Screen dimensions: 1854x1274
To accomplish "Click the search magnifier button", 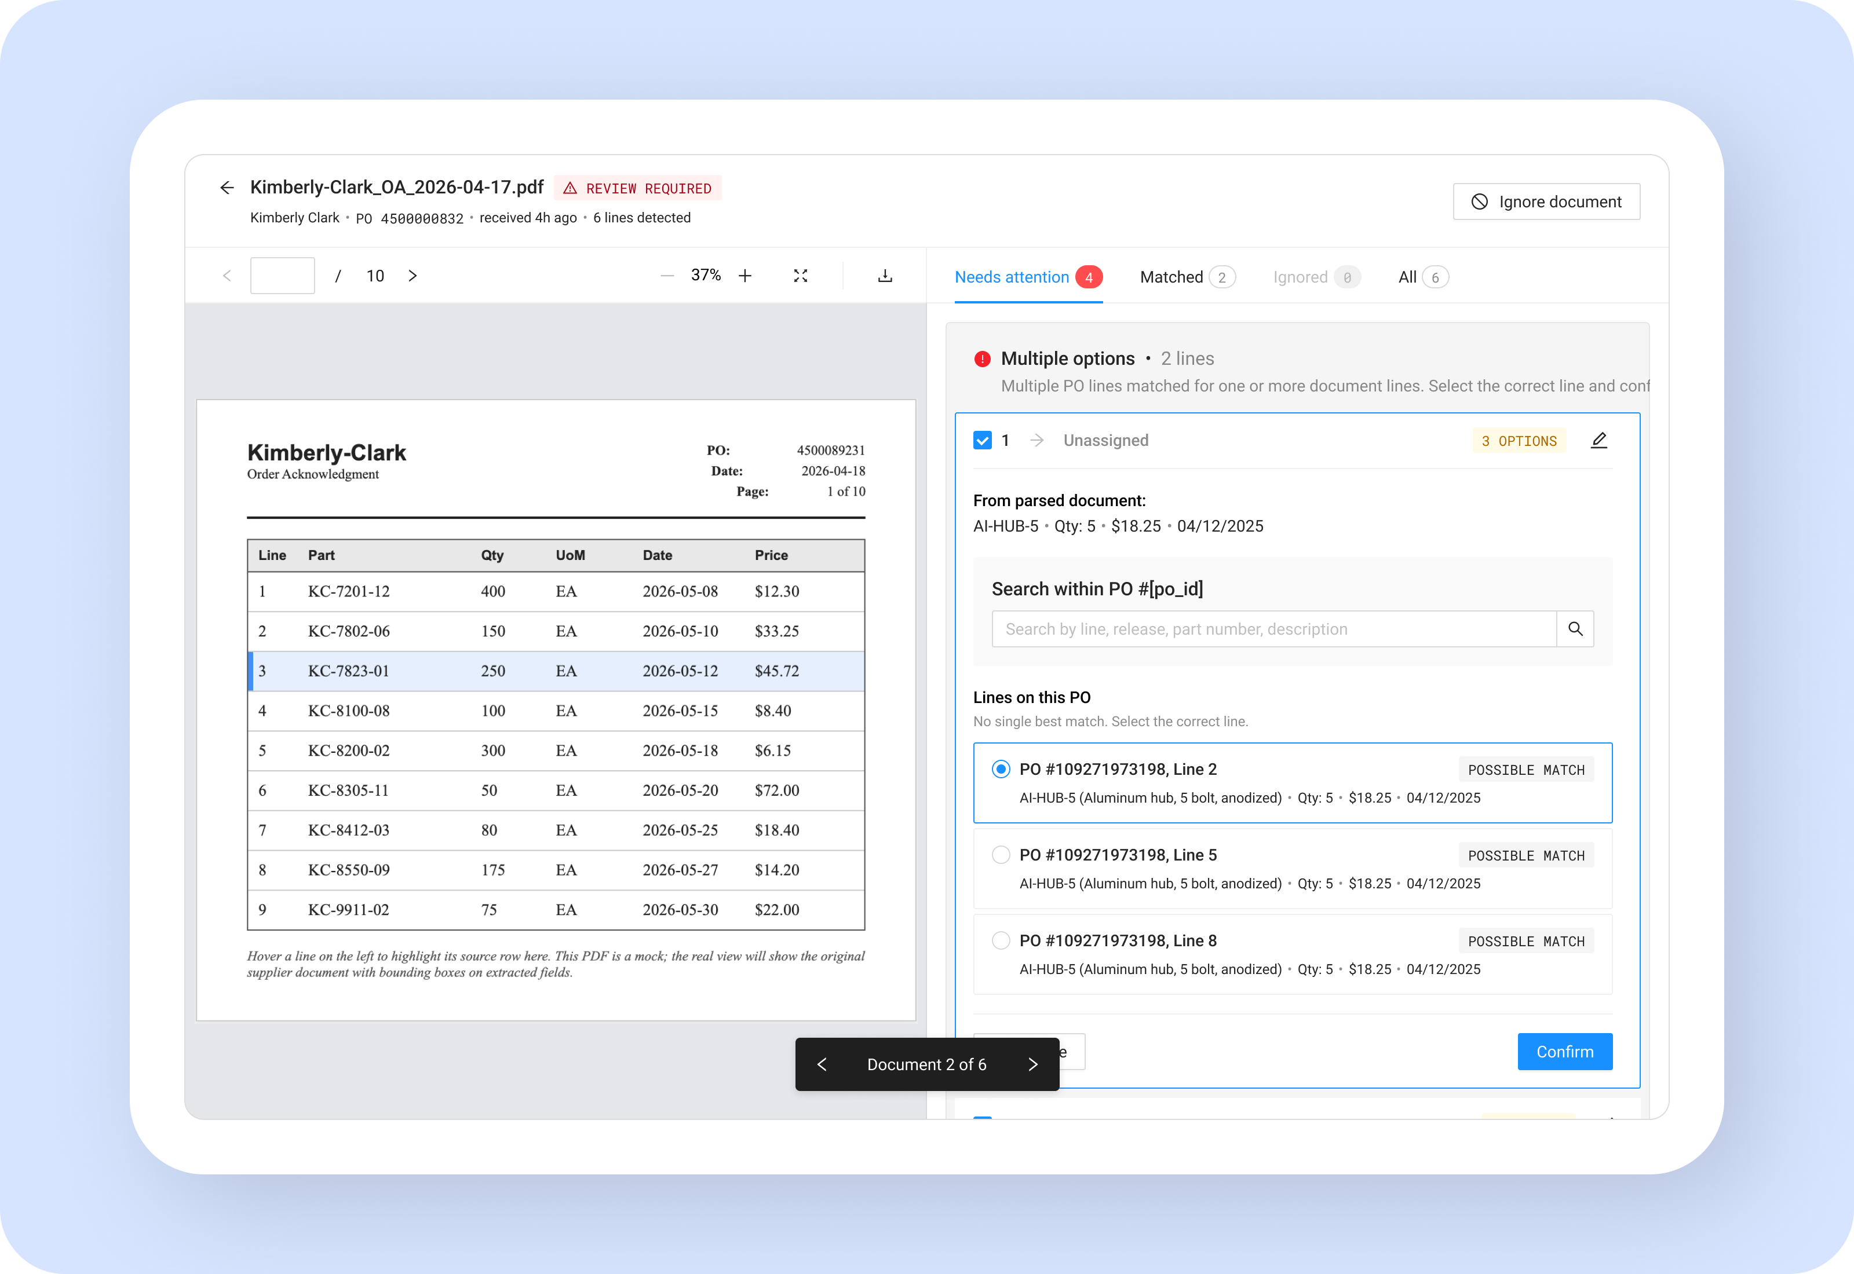I will tap(1575, 629).
